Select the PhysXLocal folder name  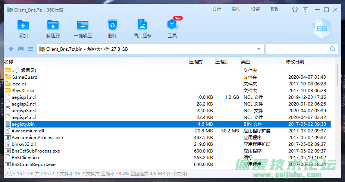click(x=23, y=91)
